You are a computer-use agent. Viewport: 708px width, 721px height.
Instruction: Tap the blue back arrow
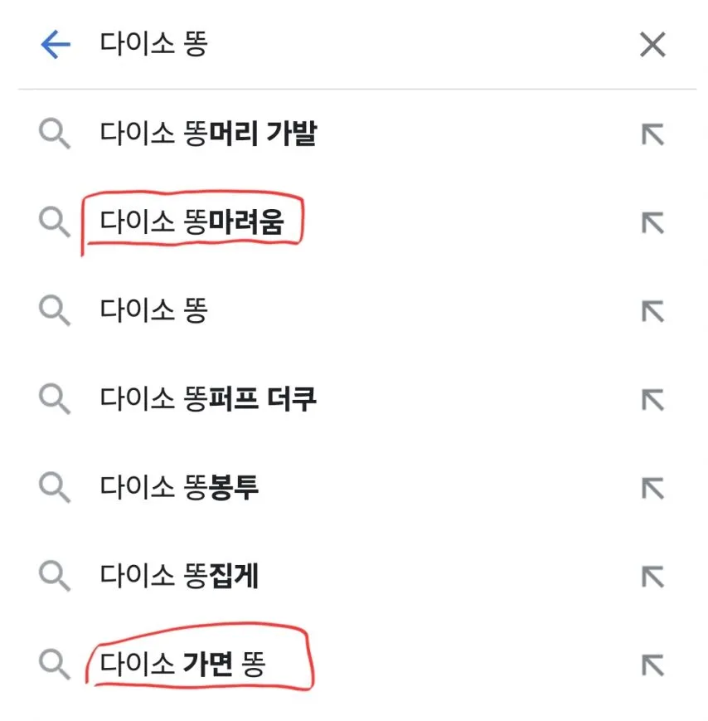(x=56, y=45)
